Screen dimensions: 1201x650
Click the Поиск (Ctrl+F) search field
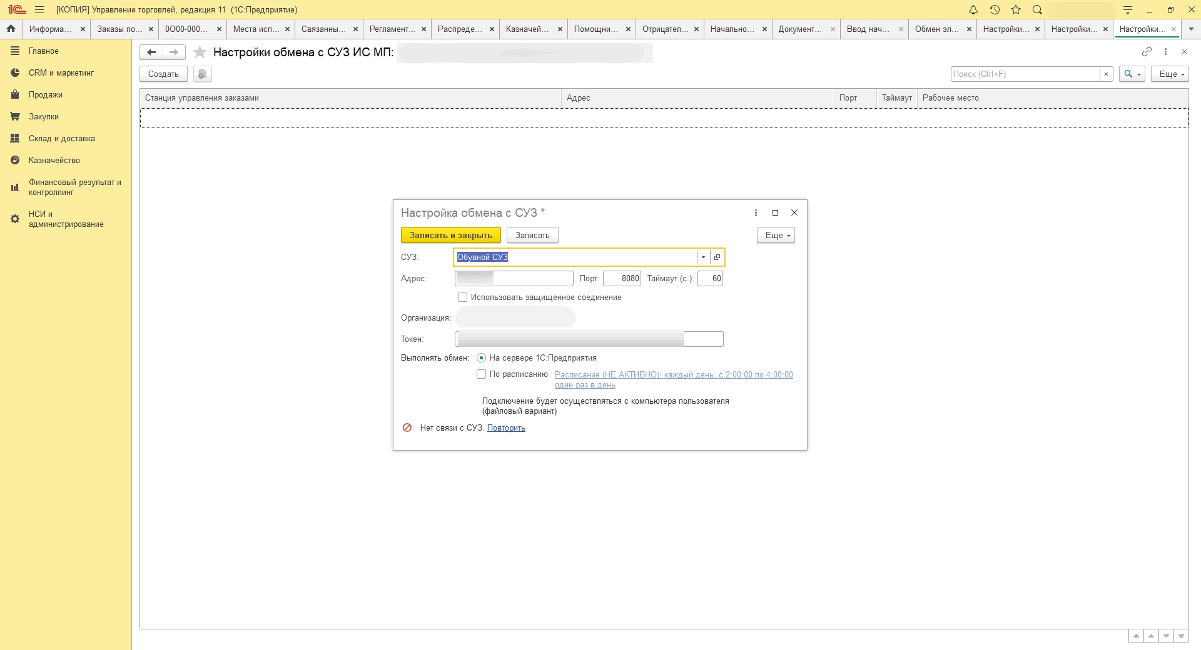pos(1025,74)
